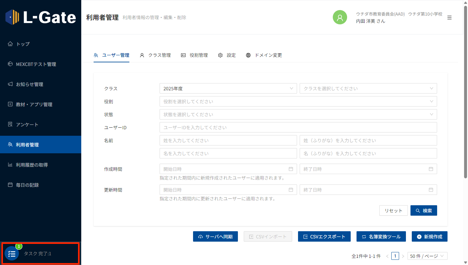Click the リセット button
This screenshot has height=265, width=468.
393,210
